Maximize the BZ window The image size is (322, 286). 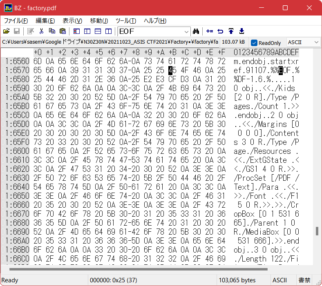(x=285, y=8)
